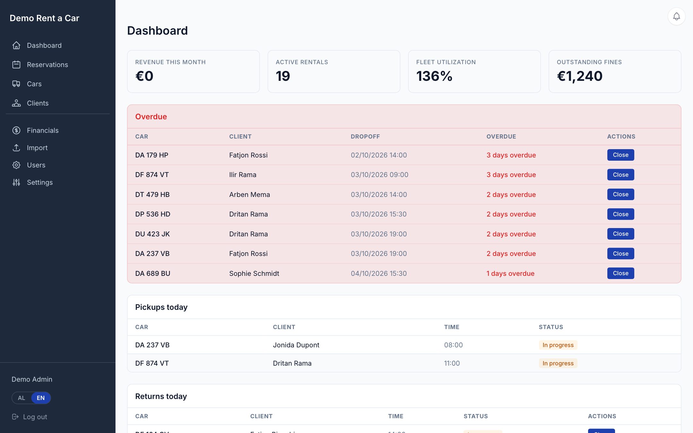693x433 pixels.
Task: Click client name Sophie Schmidt
Action: click(x=254, y=273)
